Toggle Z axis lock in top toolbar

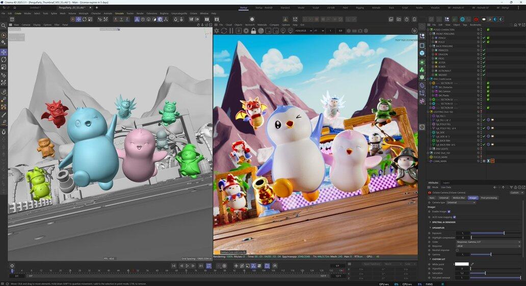(x=127, y=19)
